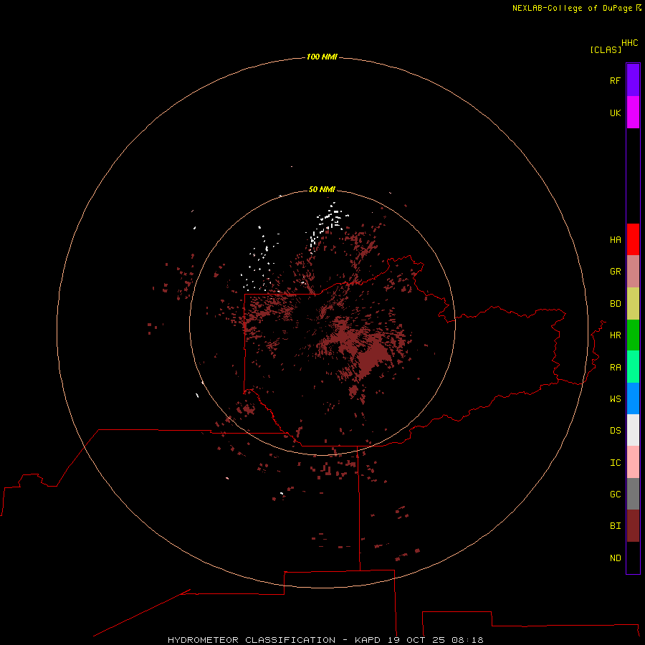Click the NEXLAB-College of DuPage text

tap(573, 8)
